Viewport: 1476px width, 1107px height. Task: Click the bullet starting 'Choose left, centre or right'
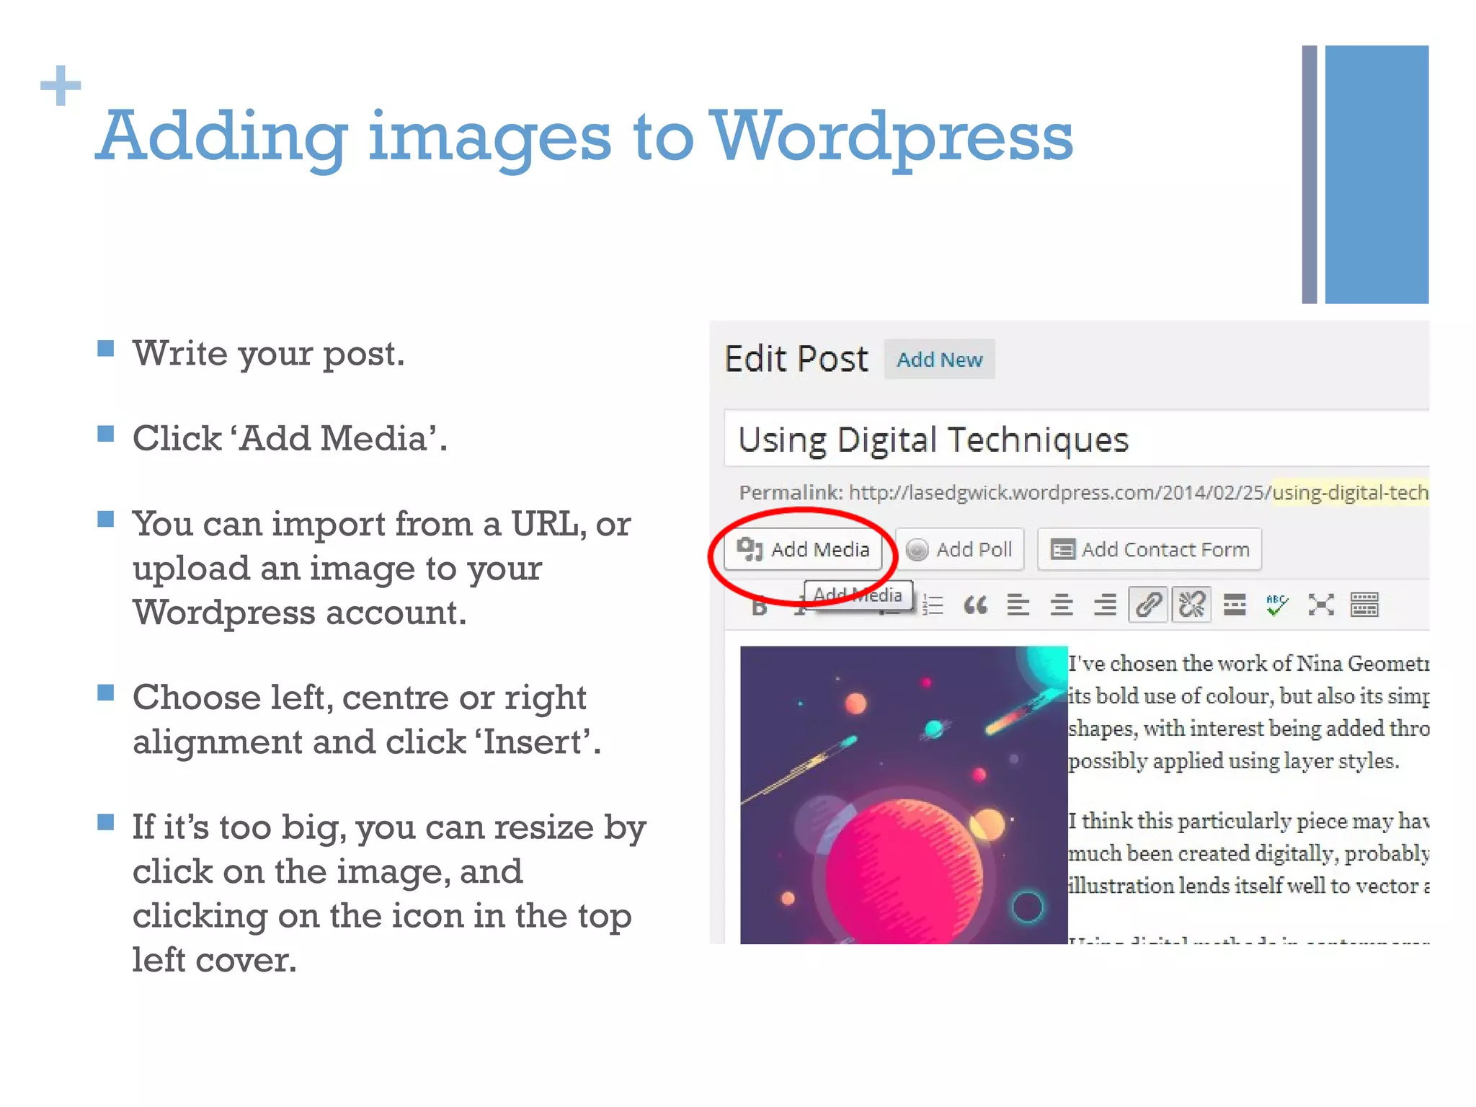point(368,719)
